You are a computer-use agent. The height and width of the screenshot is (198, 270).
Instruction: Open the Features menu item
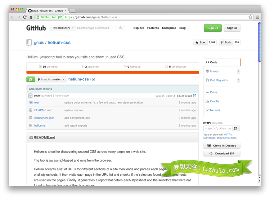click(x=153, y=28)
